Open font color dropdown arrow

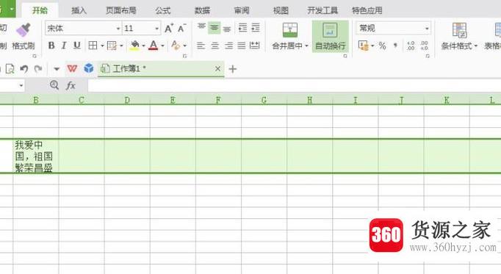click(x=162, y=46)
